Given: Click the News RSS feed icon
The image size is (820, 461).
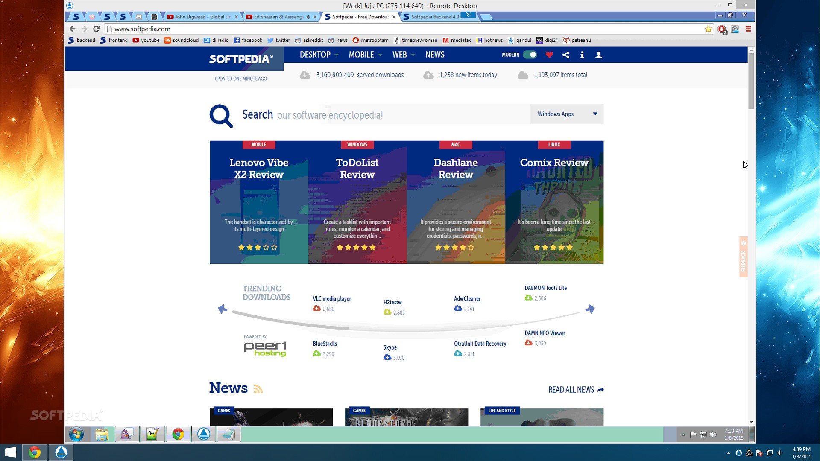Looking at the screenshot, I should click(x=258, y=389).
